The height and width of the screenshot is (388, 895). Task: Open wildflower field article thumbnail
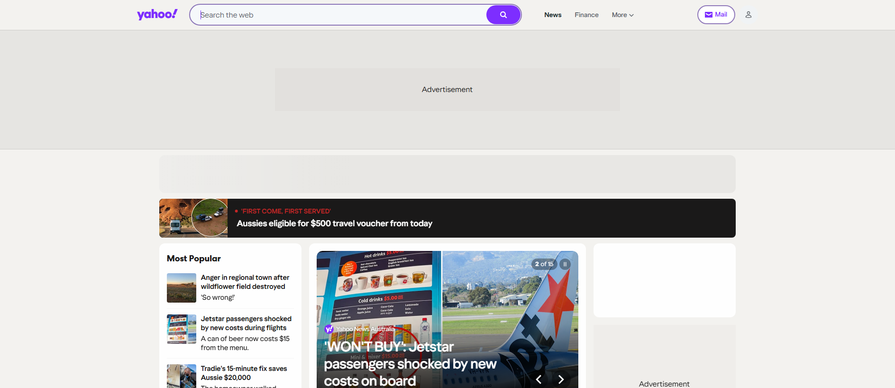pyautogui.click(x=182, y=288)
